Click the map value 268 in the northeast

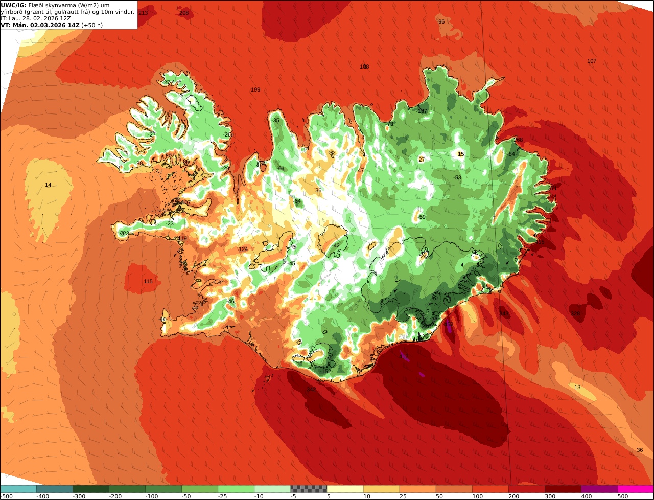(x=518, y=140)
